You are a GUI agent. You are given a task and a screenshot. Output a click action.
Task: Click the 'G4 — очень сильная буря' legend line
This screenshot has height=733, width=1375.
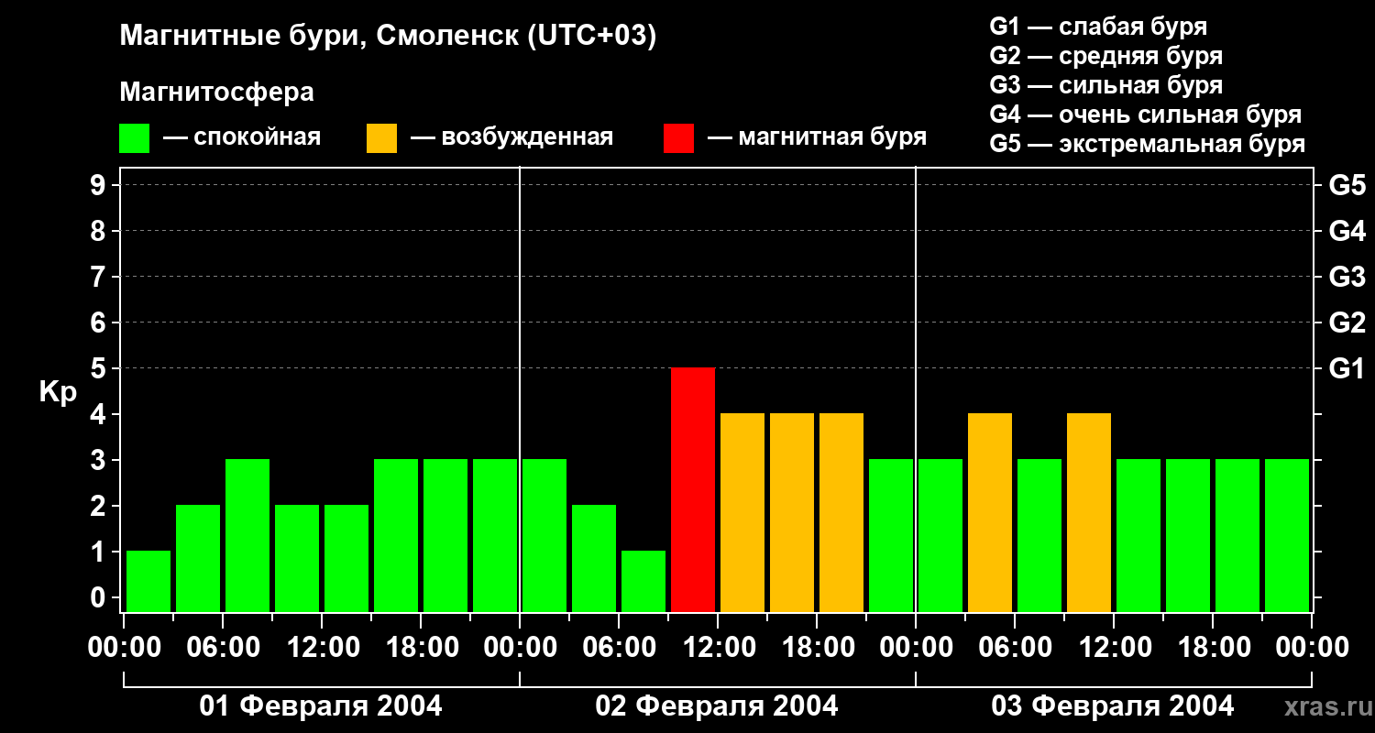pyautogui.click(x=1146, y=115)
